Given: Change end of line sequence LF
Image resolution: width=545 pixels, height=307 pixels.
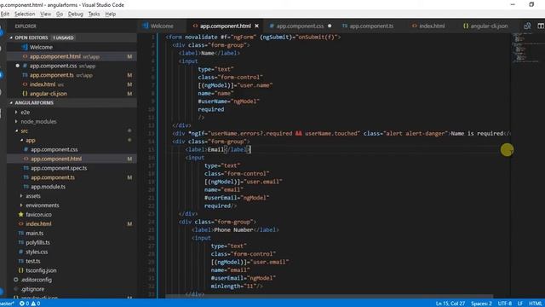Looking at the screenshot, I should coord(520,304).
